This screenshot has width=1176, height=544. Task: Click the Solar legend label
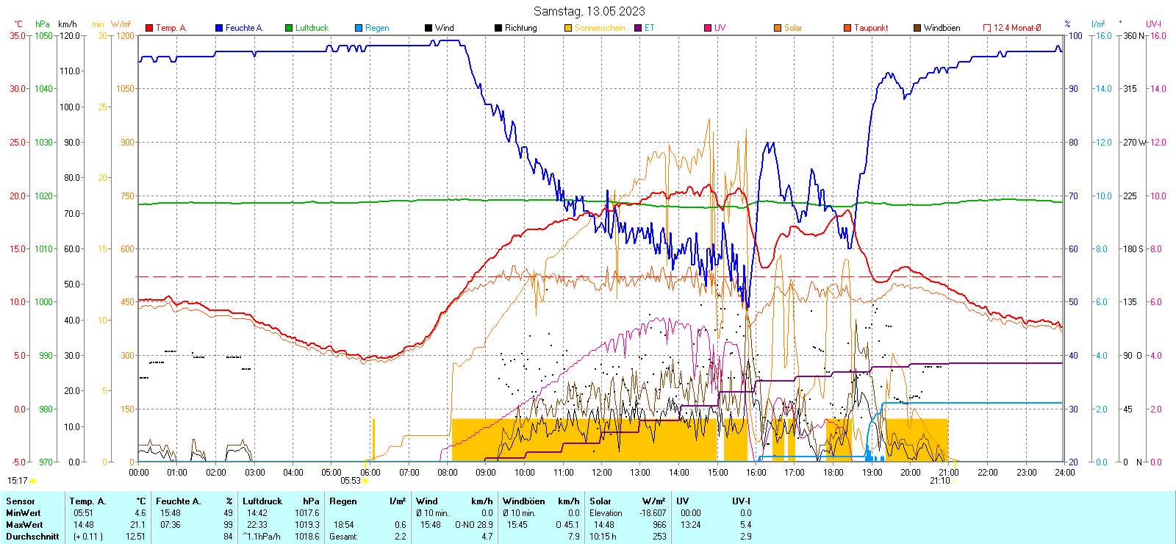click(793, 28)
